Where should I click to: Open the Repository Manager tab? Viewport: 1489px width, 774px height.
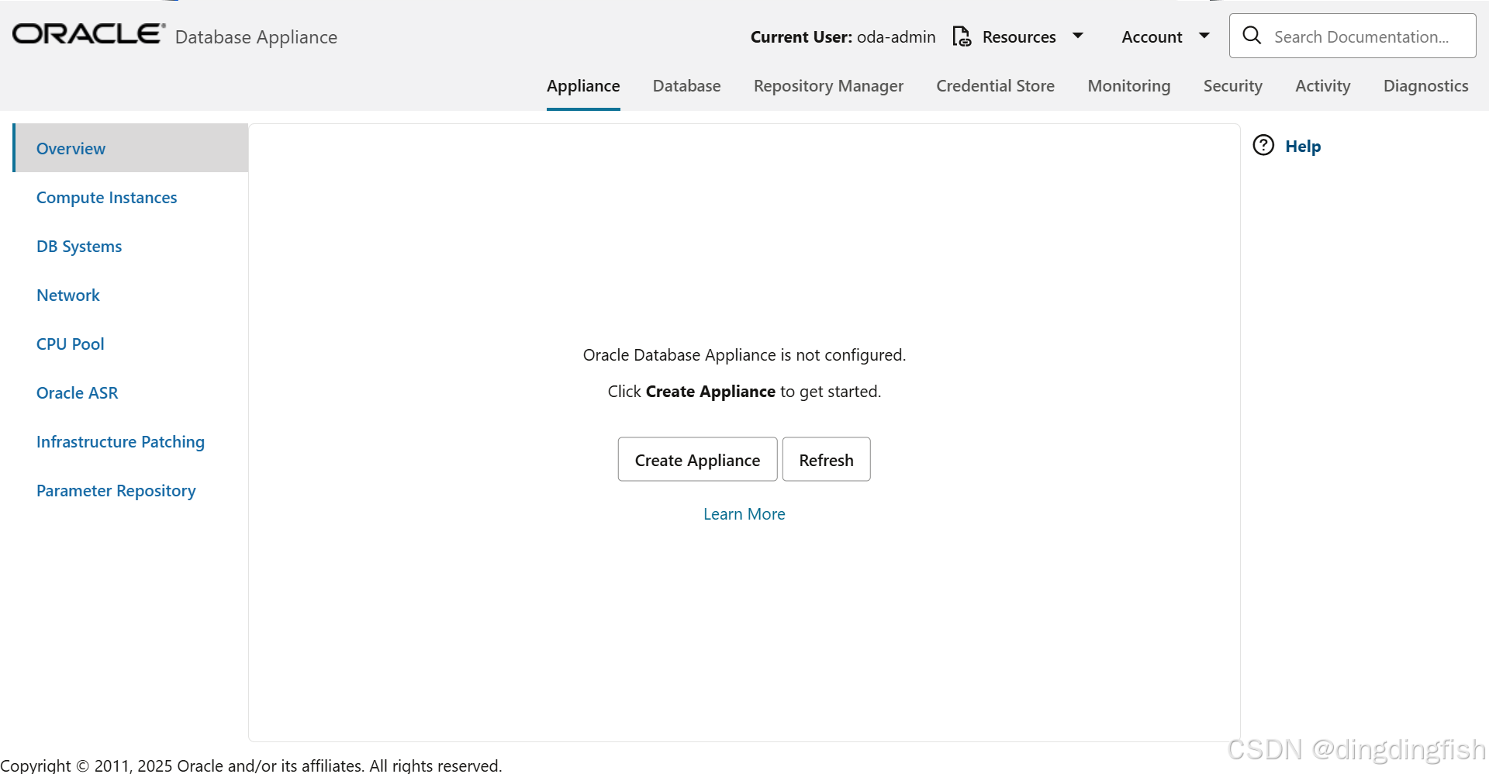coord(828,86)
